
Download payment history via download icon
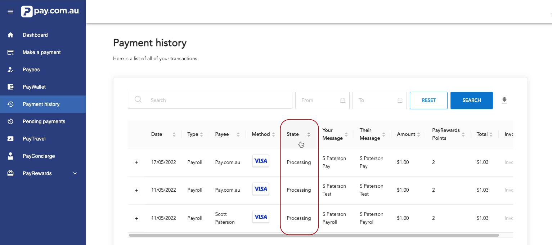[x=504, y=101]
